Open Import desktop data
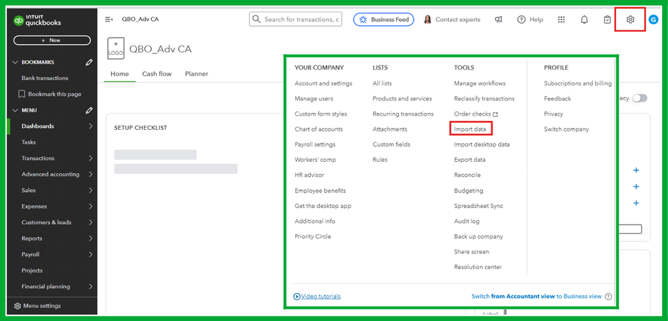 (482, 144)
